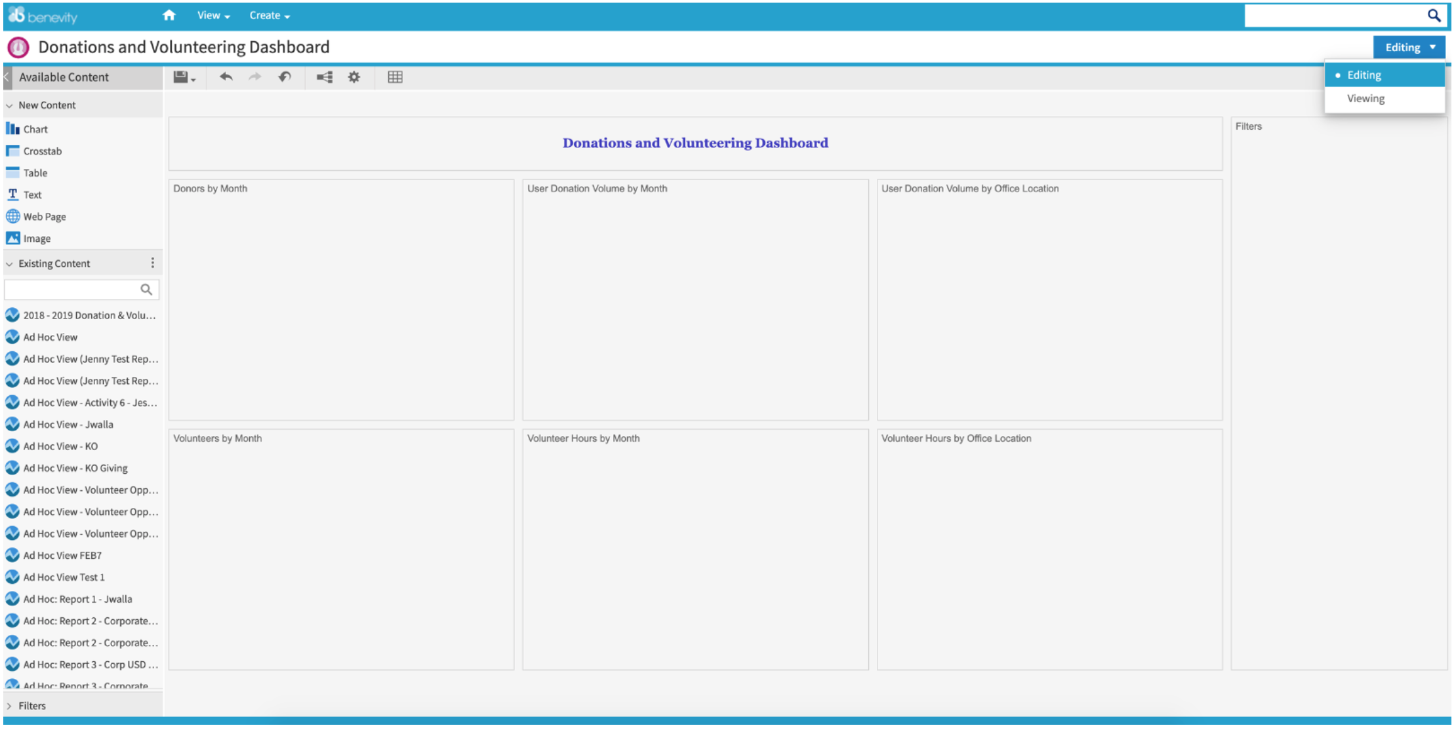The width and height of the screenshot is (1456, 730).
Task: Click the dashboard title text element
Action: [x=695, y=143]
